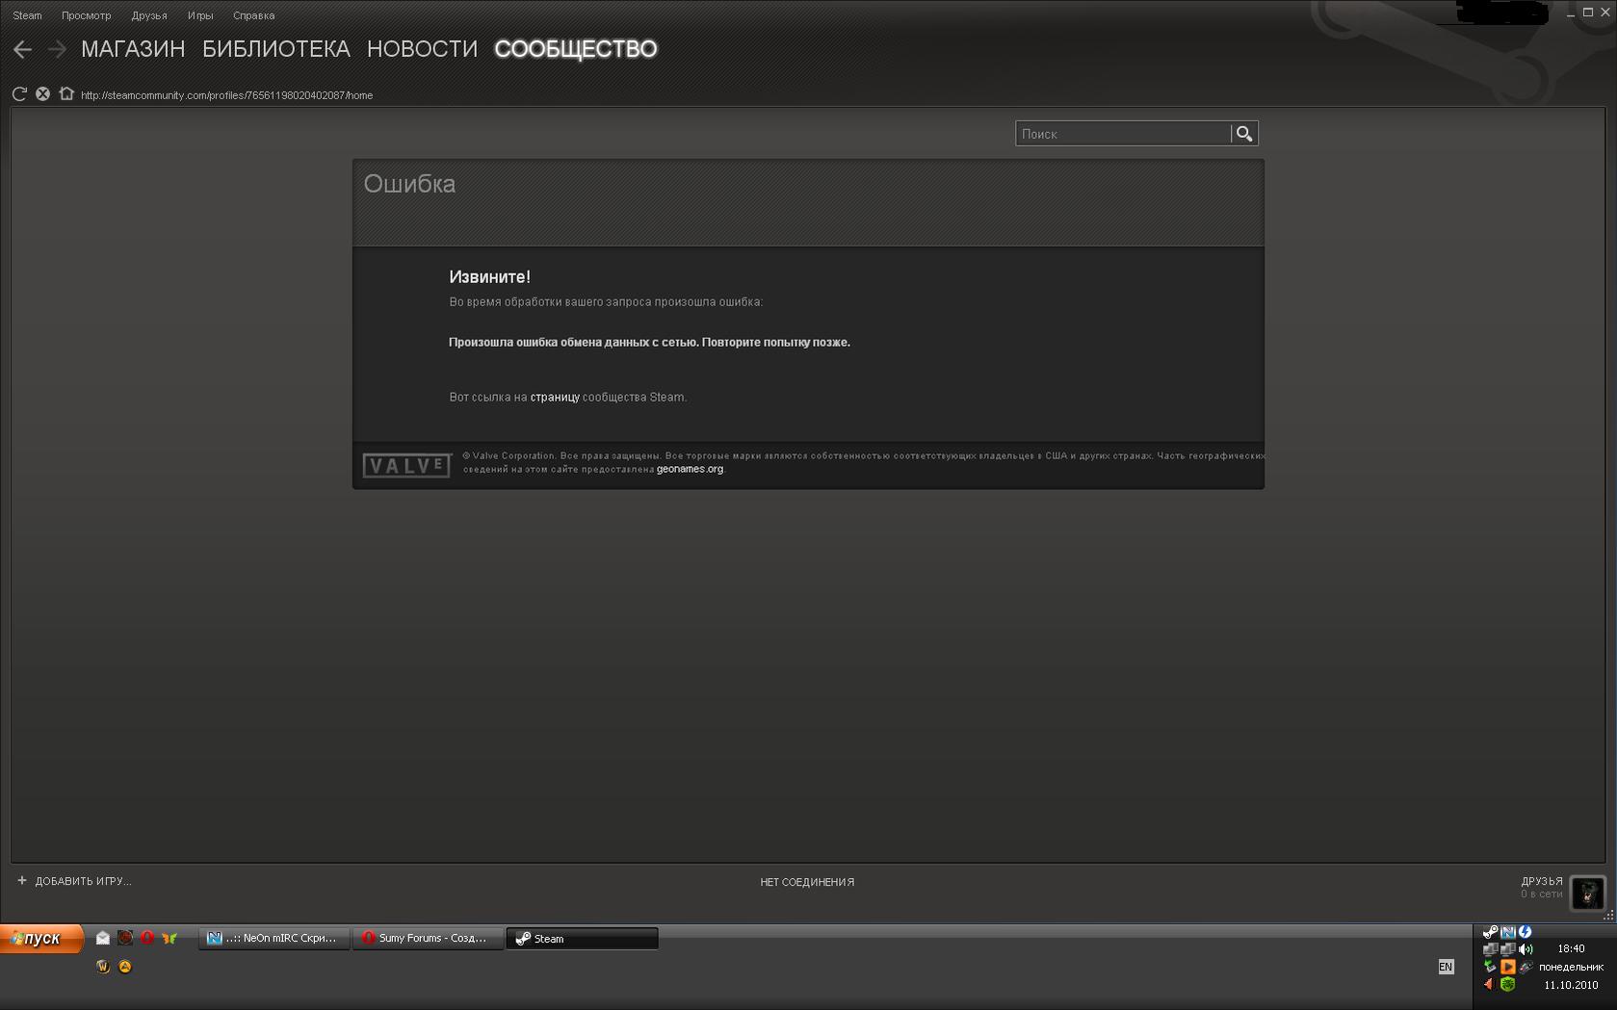Image resolution: width=1617 pixels, height=1010 pixels.
Task: Click the forward navigation arrow
Action: (57, 49)
